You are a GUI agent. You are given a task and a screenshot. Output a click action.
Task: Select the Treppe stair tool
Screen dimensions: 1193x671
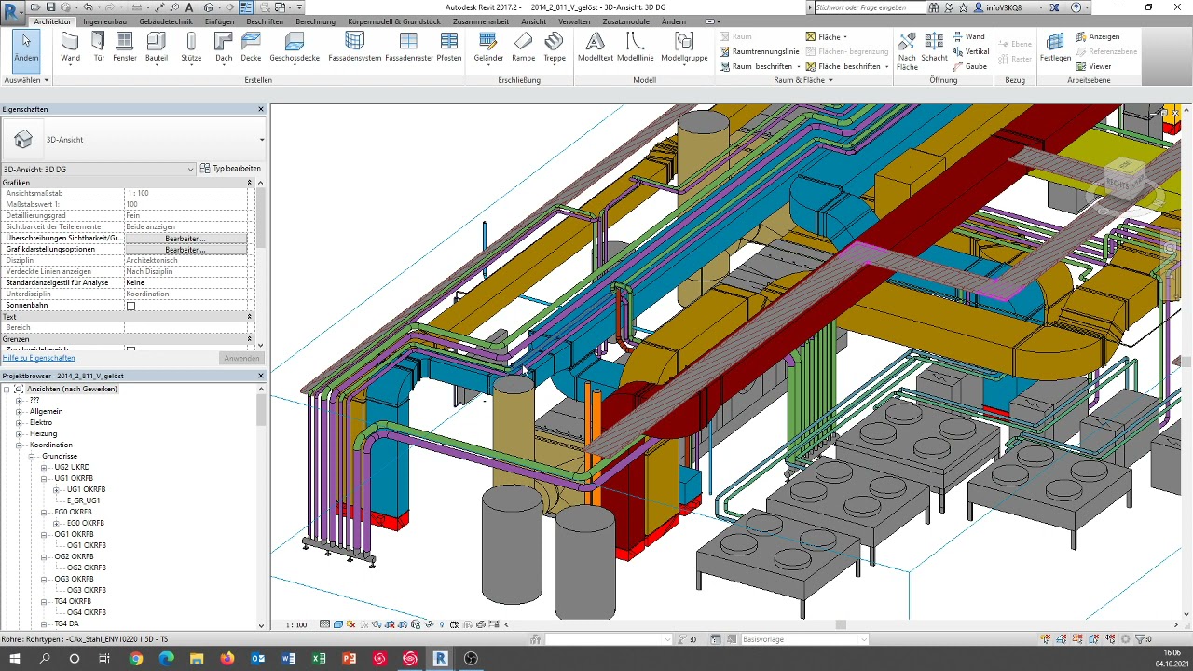tap(555, 47)
